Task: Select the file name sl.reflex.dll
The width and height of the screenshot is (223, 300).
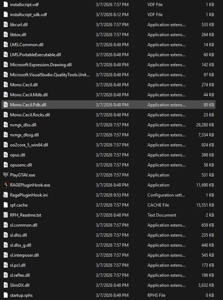Action: click(x=20, y=275)
